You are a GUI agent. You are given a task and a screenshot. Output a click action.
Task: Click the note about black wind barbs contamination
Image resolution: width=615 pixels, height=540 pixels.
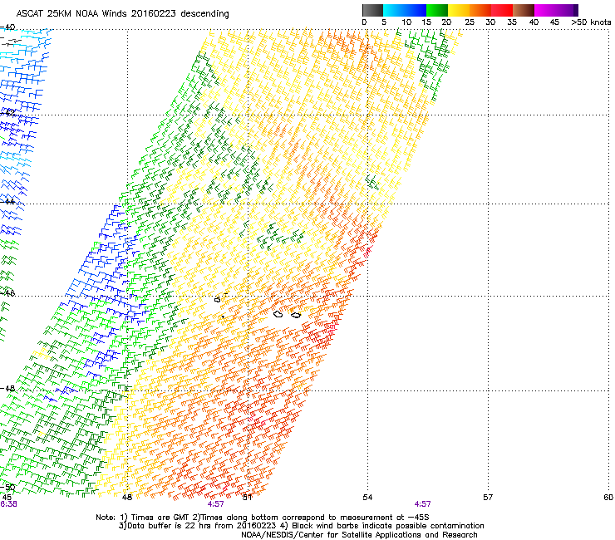pos(387,526)
